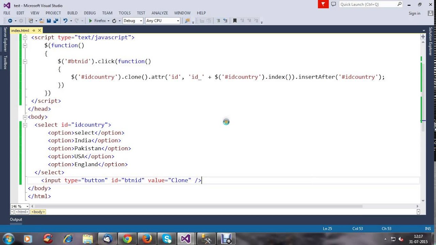The height and width of the screenshot is (245, 436).
Task: Open Windows Explorer folder on taskbar
Action: pyautogui.click(x=88, y=239)
